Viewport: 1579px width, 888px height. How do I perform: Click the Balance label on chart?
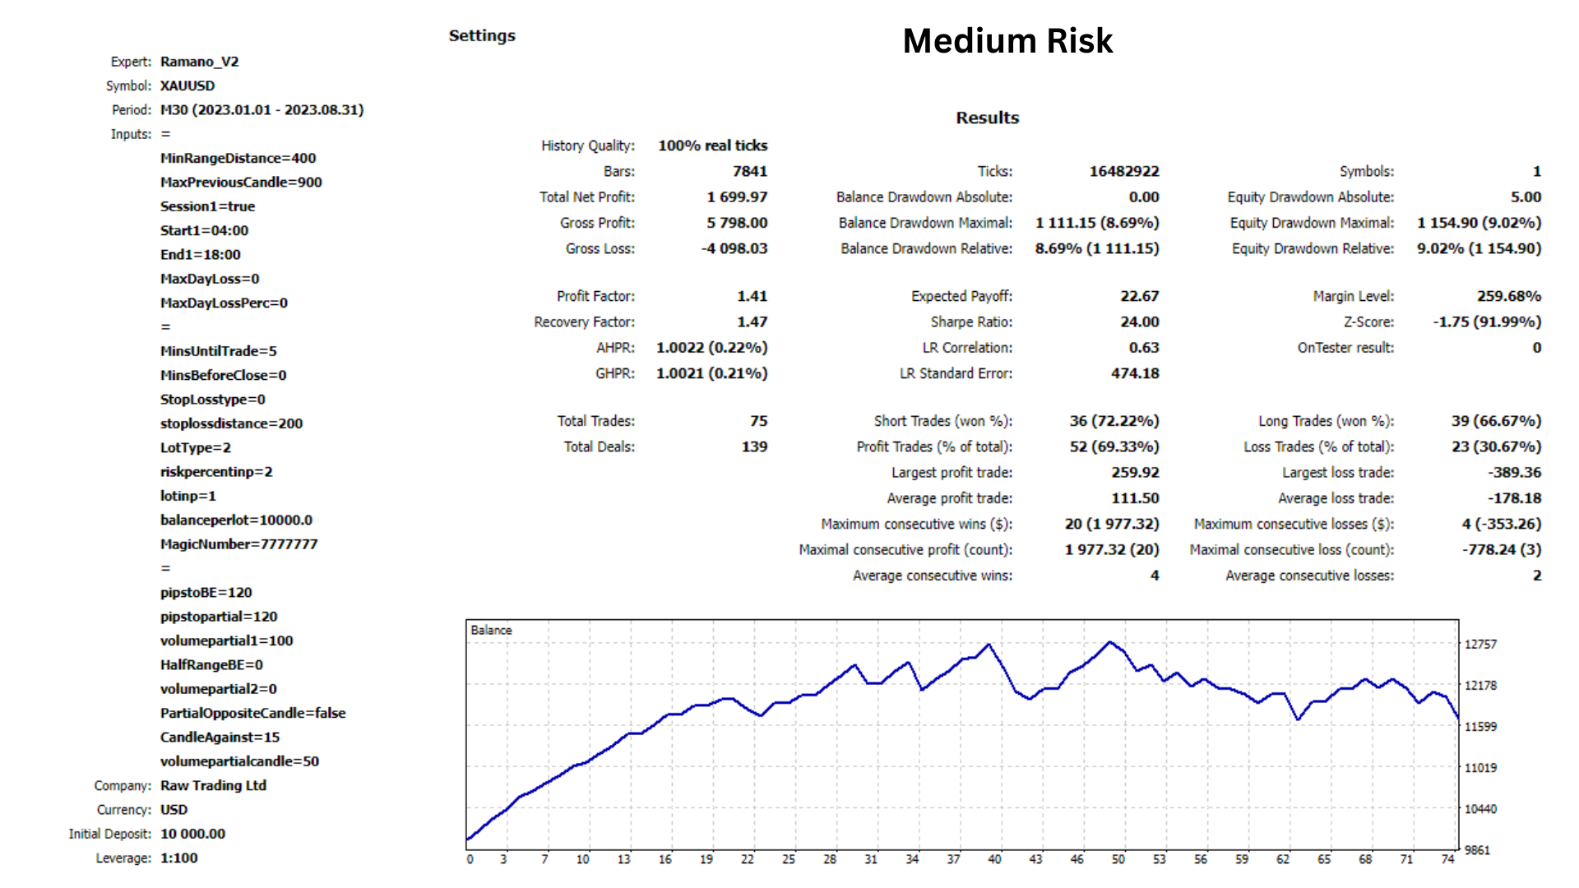[491, 630]
